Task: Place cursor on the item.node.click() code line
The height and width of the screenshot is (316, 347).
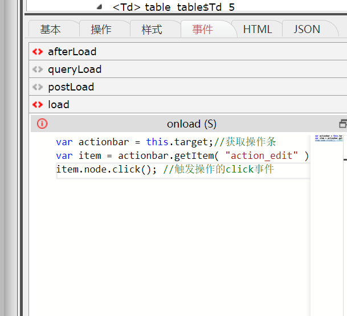Action: tap(165, 170)
